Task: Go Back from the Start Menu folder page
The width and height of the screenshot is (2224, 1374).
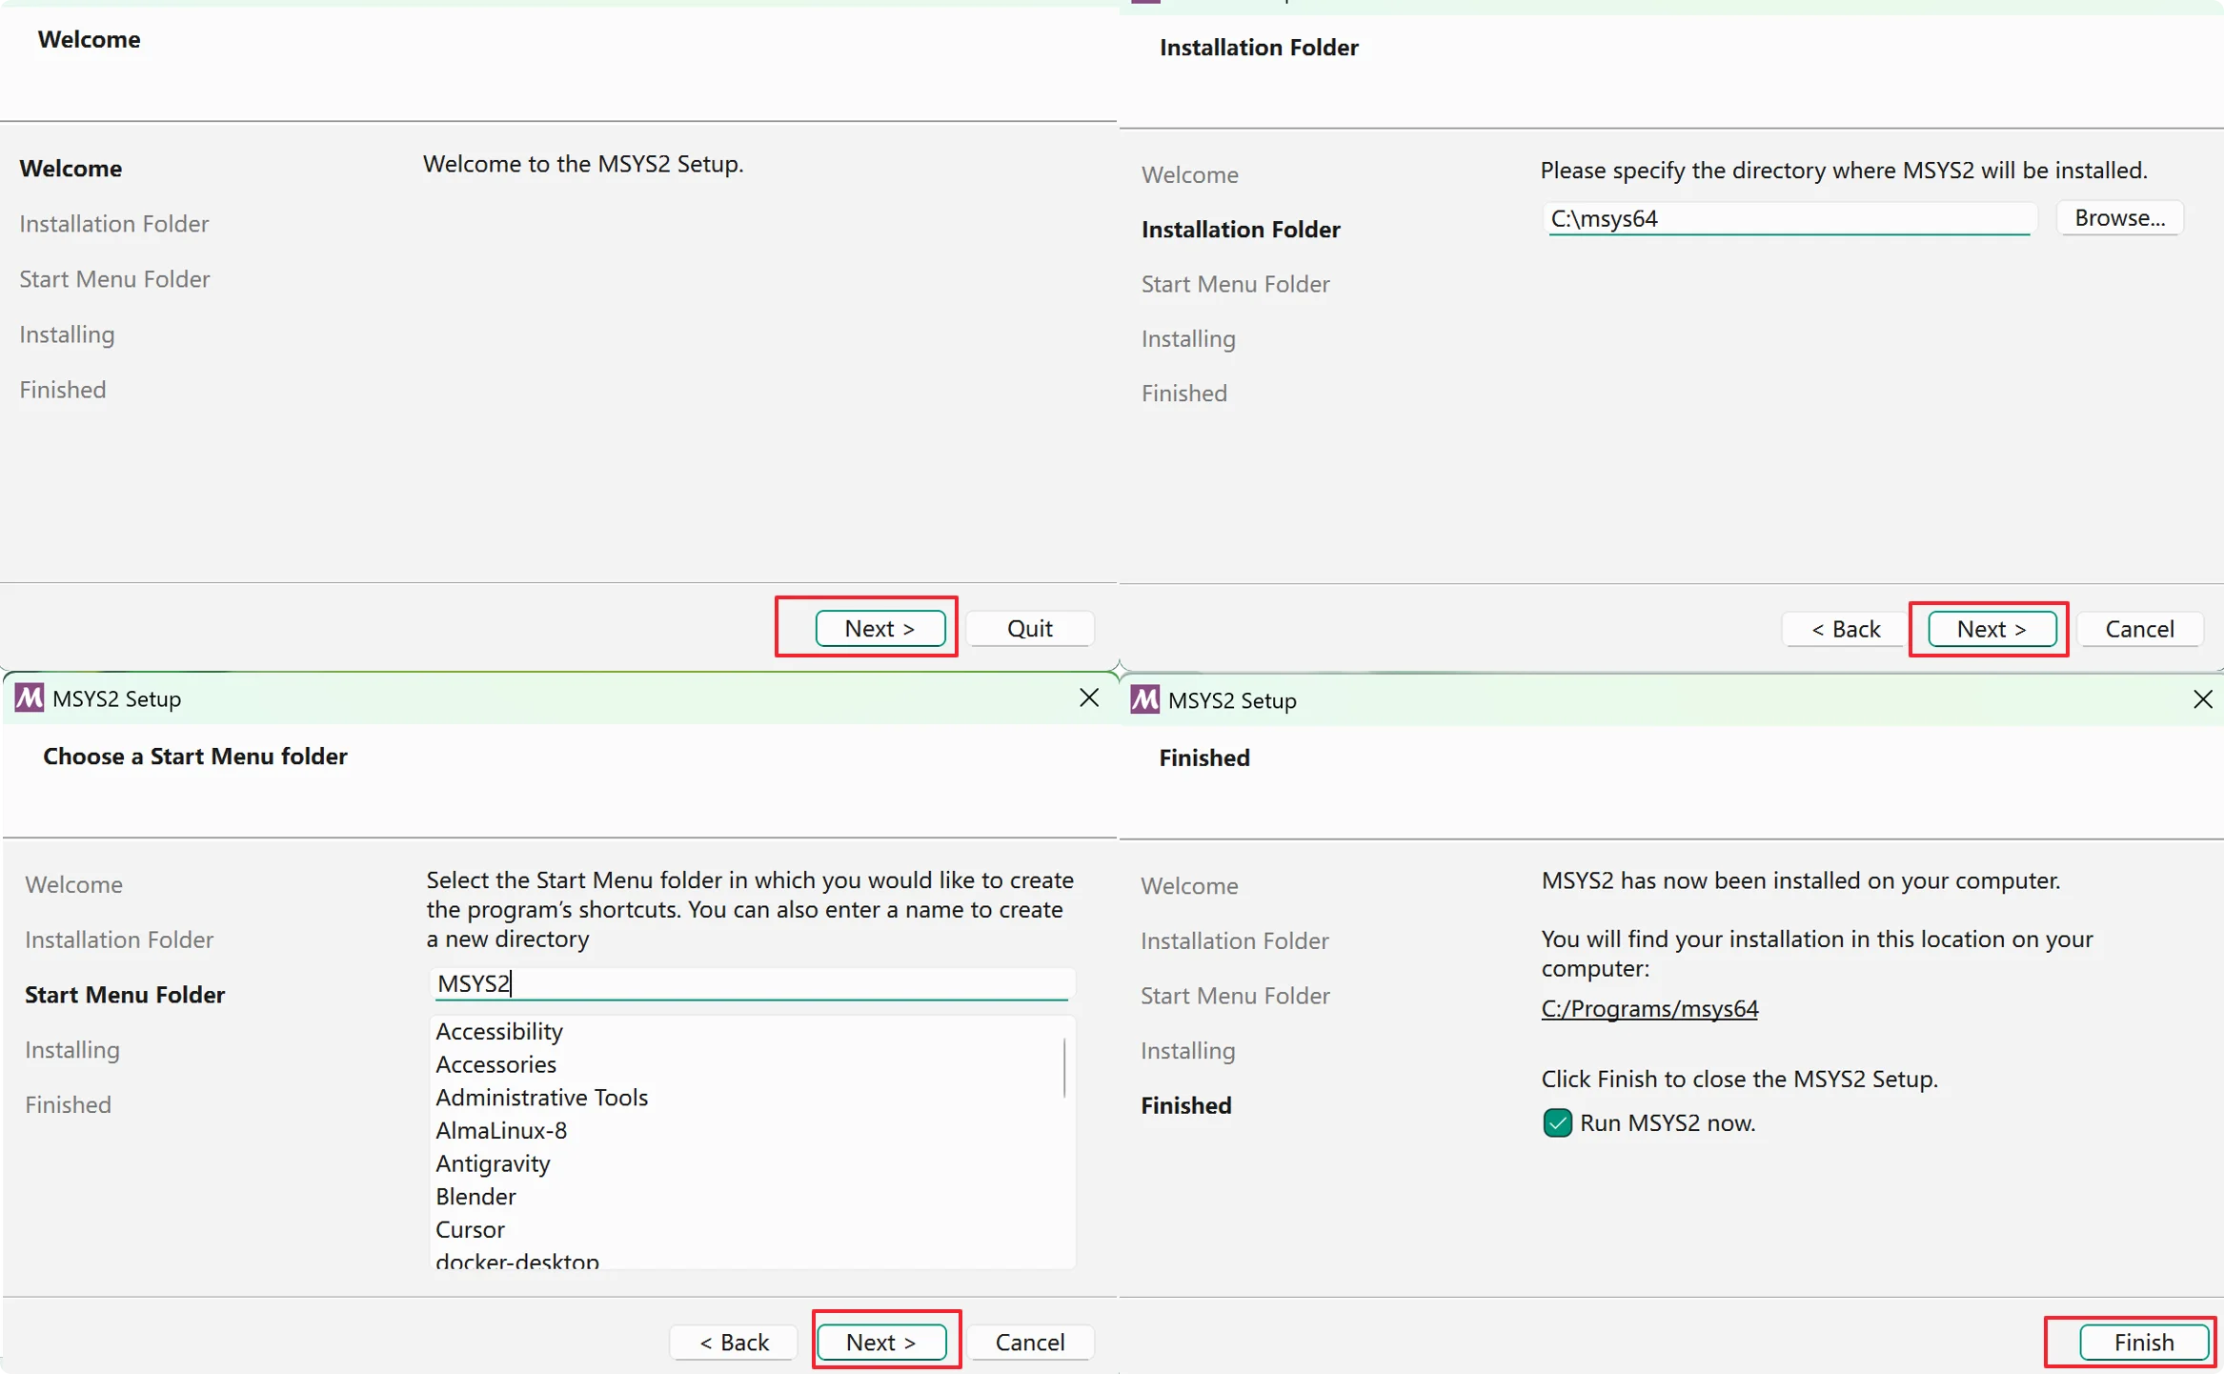Action: 734,1342
